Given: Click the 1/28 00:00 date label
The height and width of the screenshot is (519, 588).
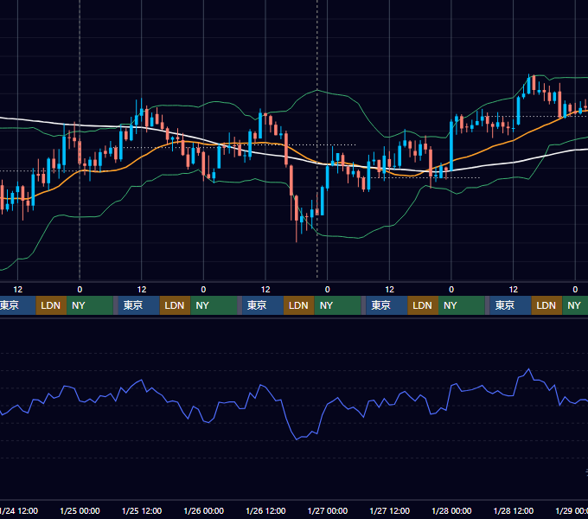Looking at the screenshot, I should 451,510.
